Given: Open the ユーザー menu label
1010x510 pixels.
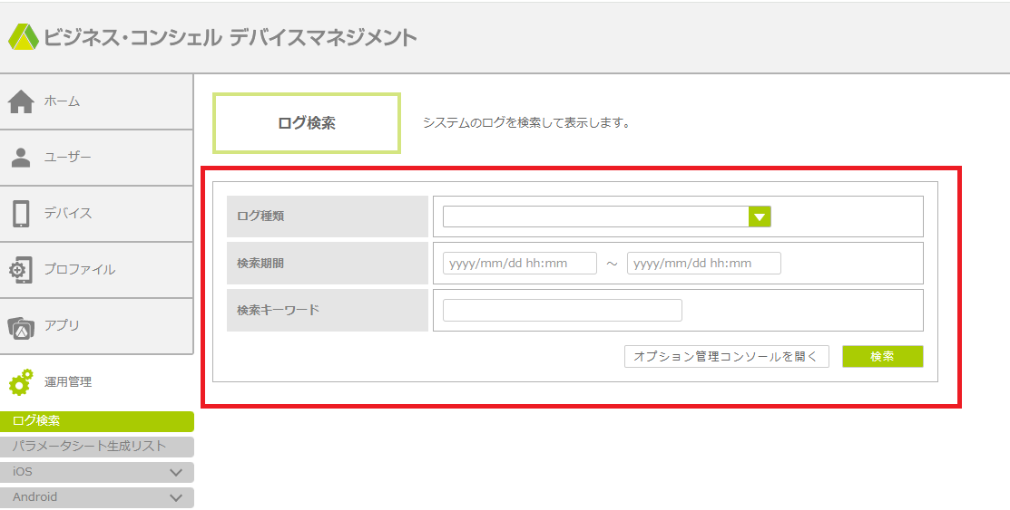Looking at the screenshot, I should pyautogui.click(x=68, y=158).
